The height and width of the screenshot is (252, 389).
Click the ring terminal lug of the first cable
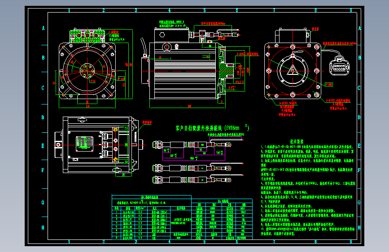pos(227,144)
